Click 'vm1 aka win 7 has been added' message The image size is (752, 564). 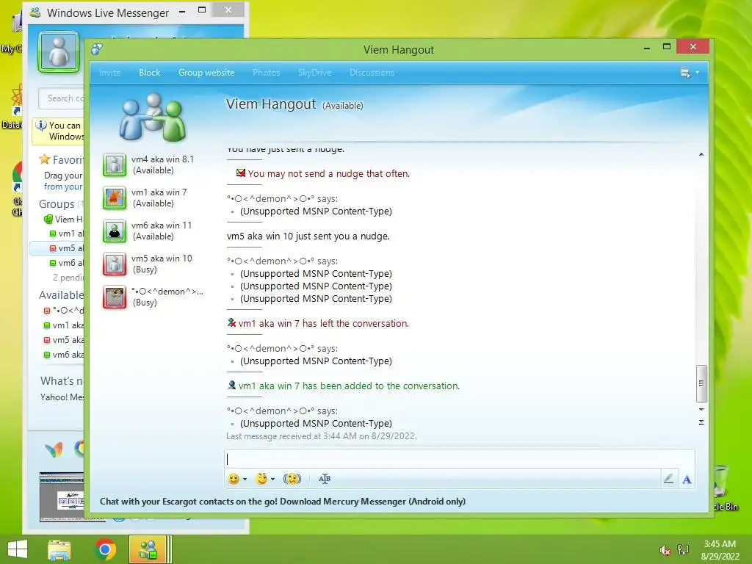tap(349, 386)
